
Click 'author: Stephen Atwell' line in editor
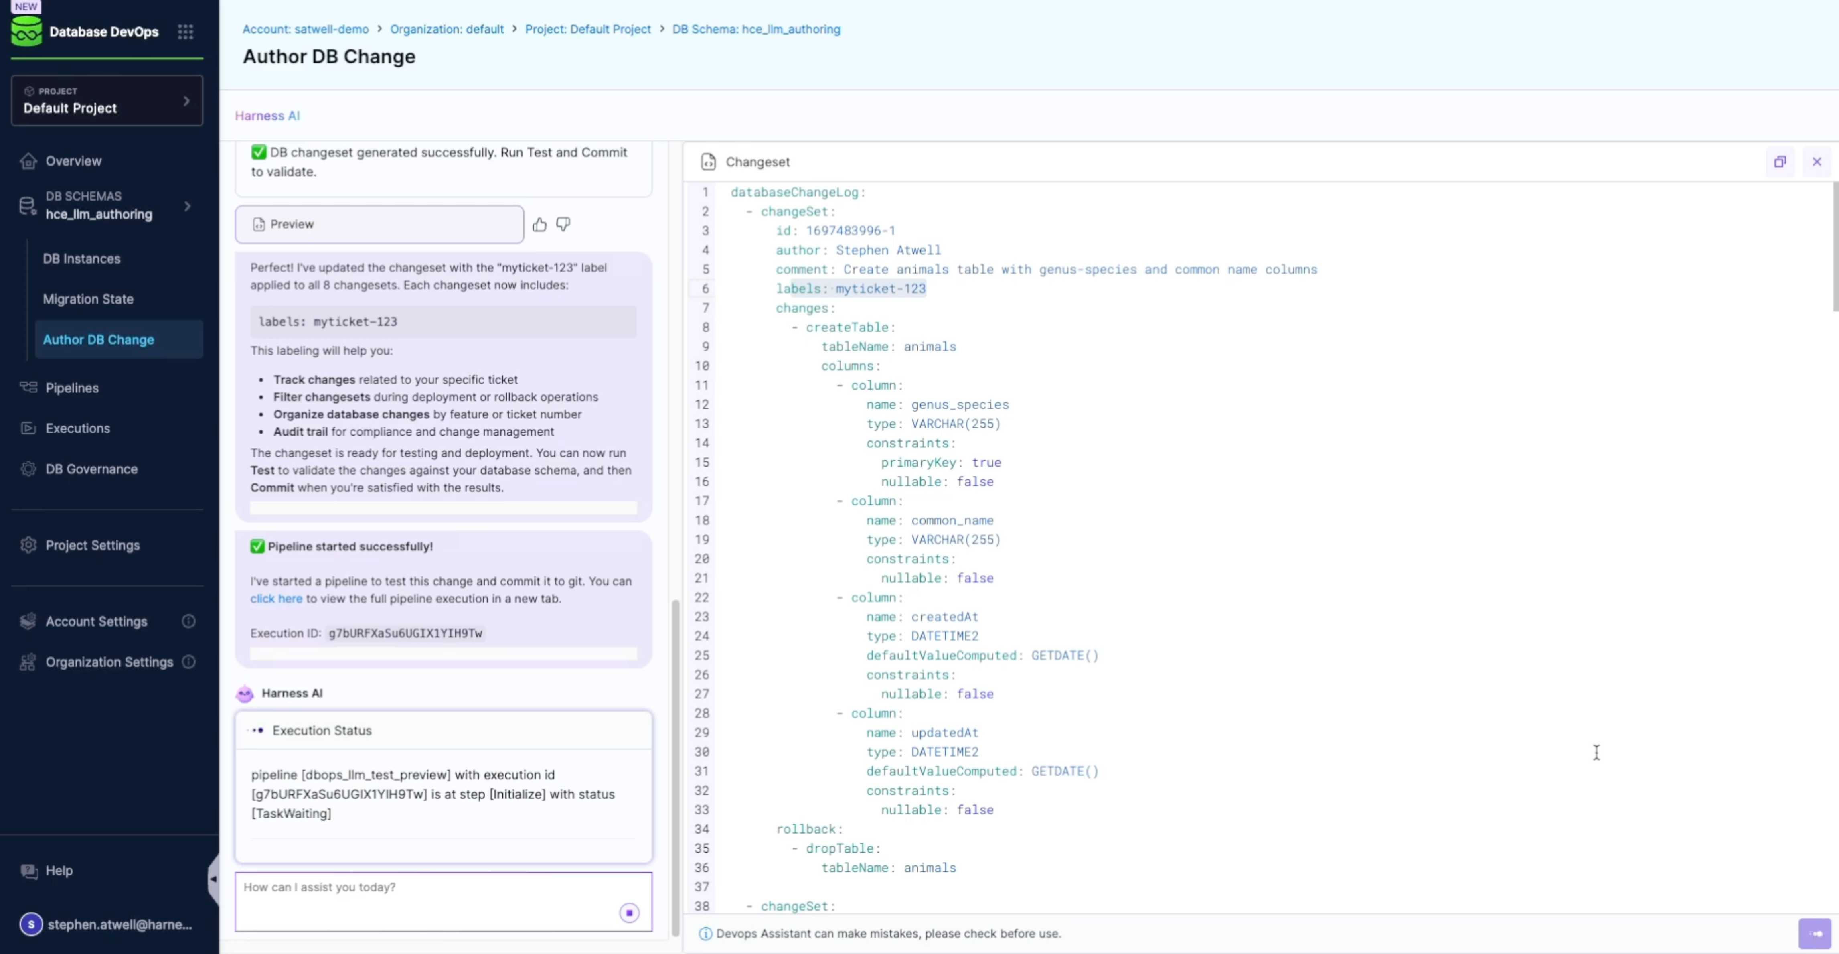[x=858, y=251]
